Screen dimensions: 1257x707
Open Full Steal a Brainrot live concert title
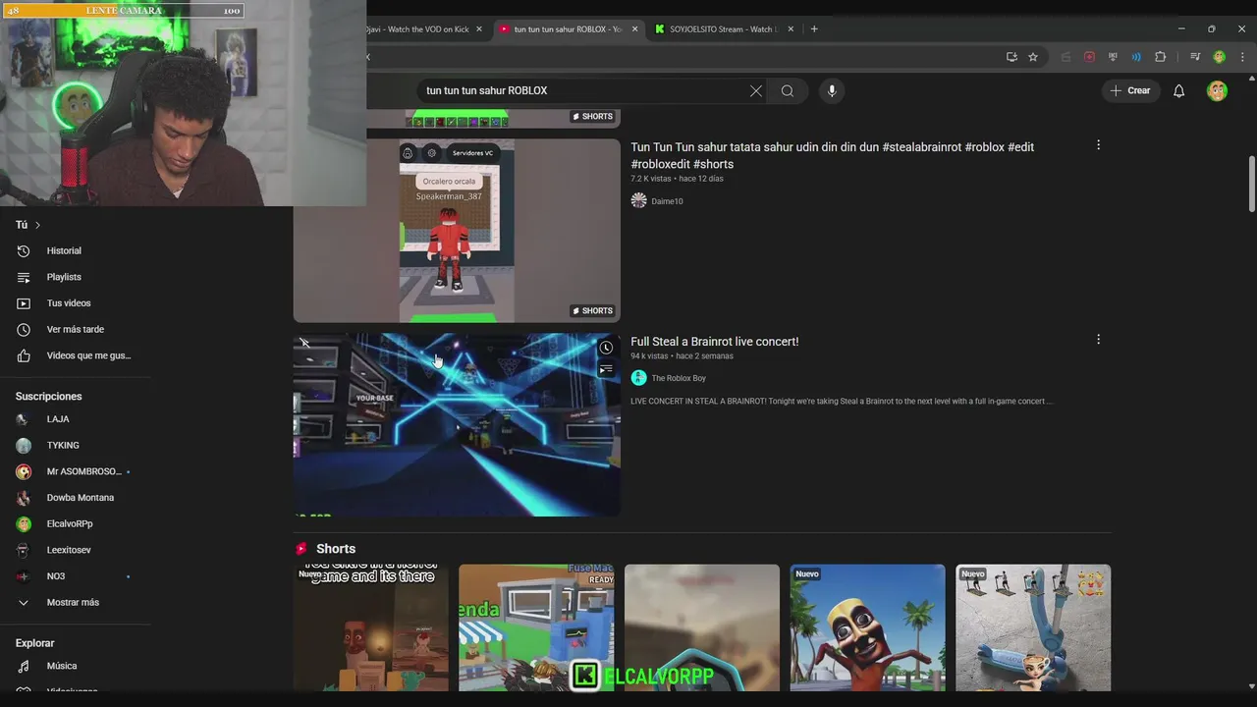tap(714, 342)
